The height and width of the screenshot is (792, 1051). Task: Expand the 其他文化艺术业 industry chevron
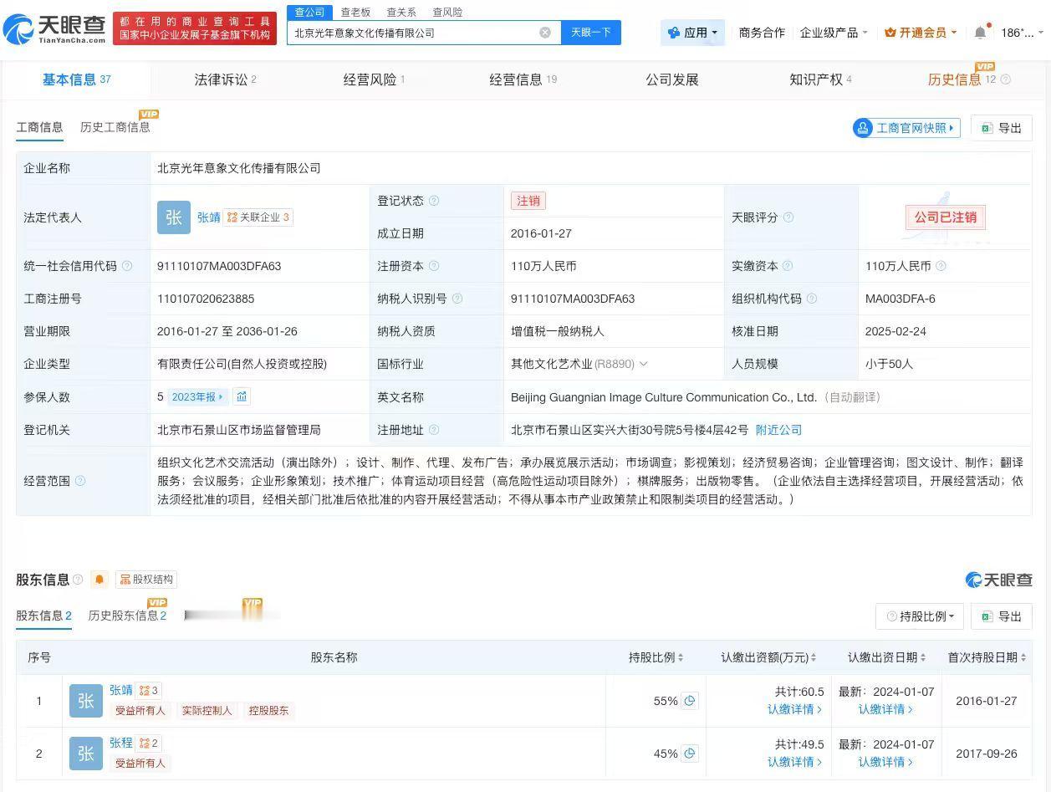click(x=643, y=364)
